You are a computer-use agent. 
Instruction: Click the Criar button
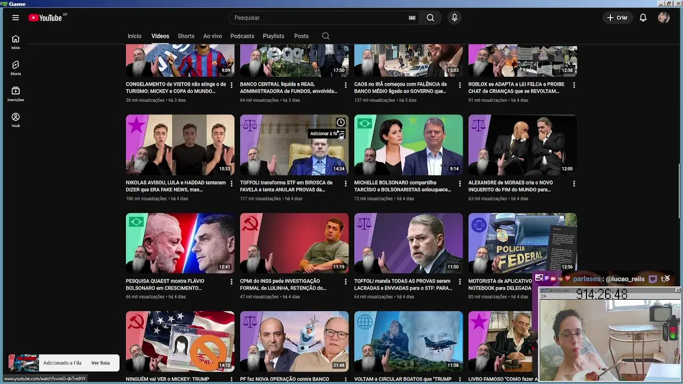[617, 18]
